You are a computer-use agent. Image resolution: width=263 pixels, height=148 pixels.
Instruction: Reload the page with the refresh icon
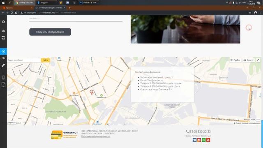tap(12, 13)
